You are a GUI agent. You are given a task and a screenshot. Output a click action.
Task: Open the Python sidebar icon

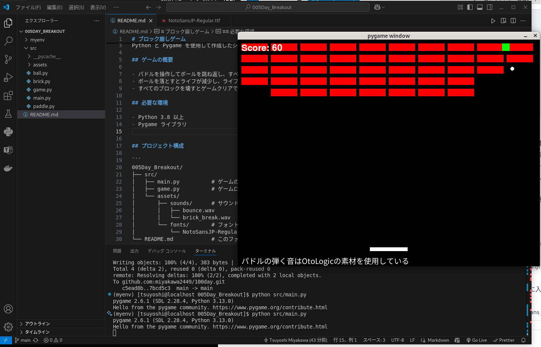click(8, 132)
